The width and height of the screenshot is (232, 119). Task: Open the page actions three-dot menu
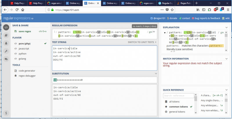point(162,10)
